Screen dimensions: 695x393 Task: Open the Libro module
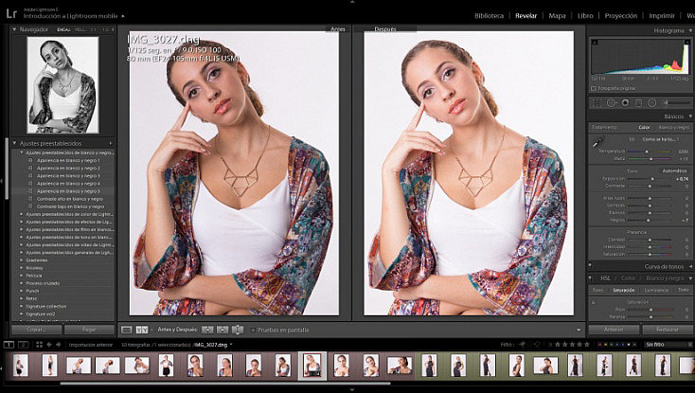(x=585, y=15)
